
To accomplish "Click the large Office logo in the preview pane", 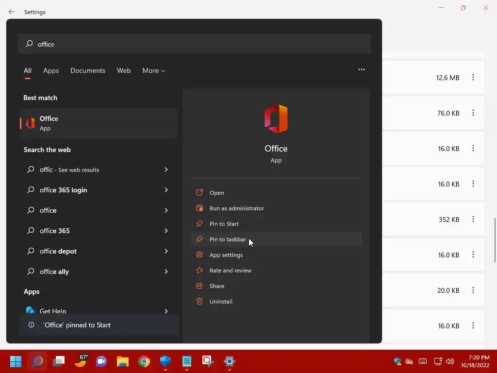I will [276, 119].
